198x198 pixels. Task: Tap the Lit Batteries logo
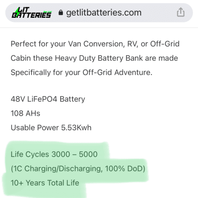click(31, 12)
